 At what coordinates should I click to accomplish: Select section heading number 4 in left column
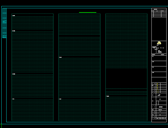tap(13, 99)
